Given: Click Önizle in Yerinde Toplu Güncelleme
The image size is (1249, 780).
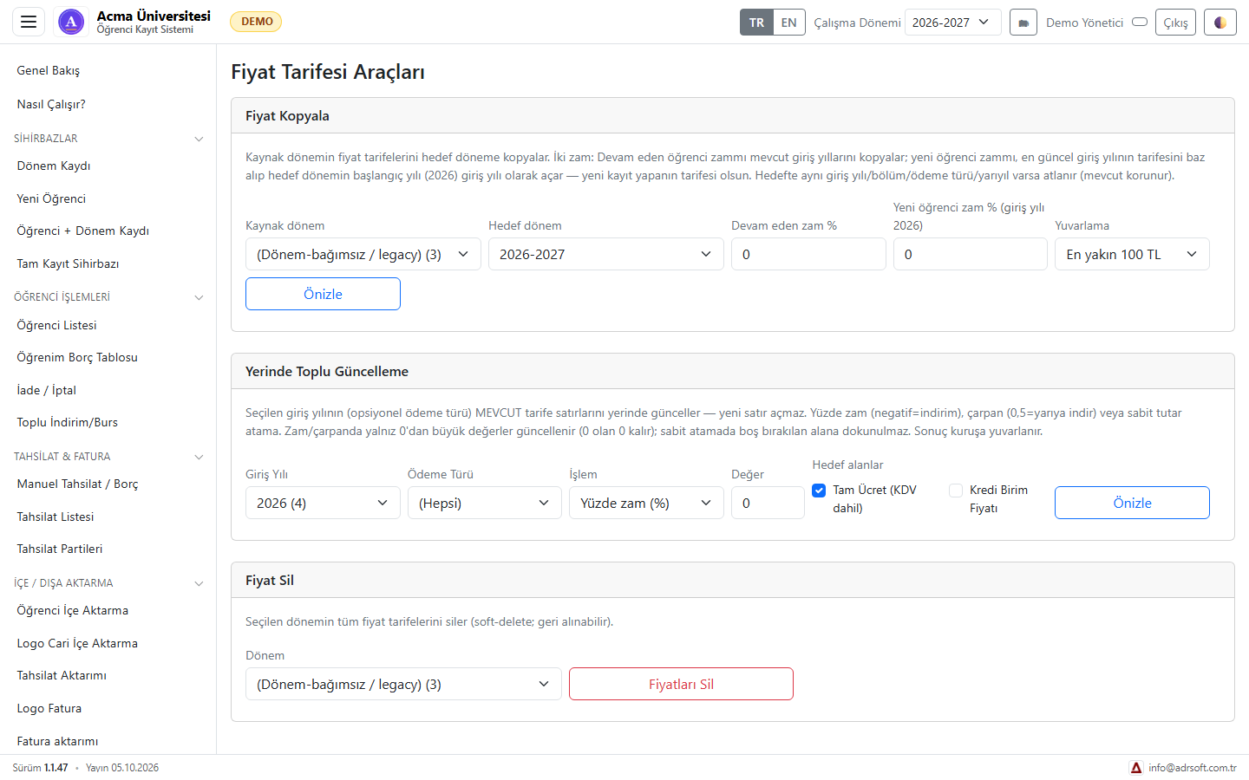Looking at the screenshot, I should 1132,503.
